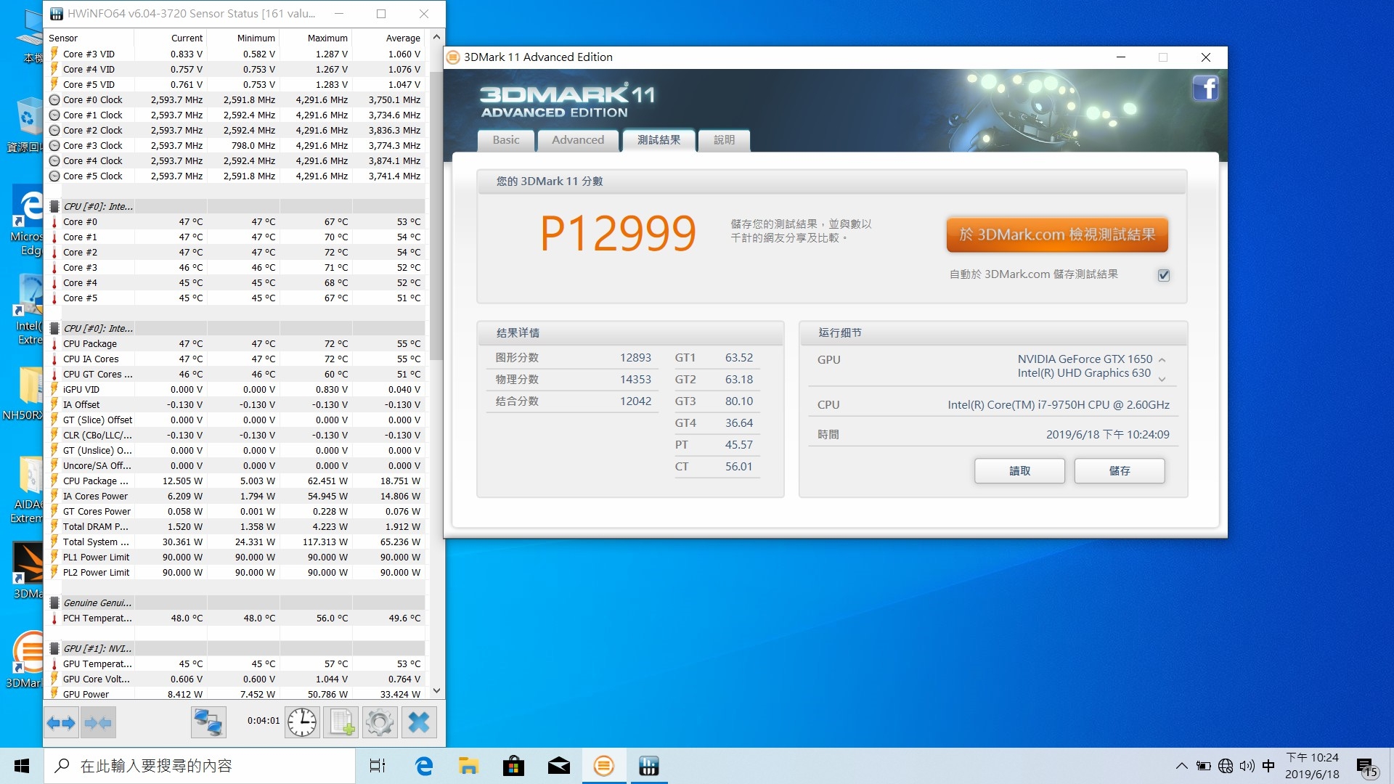
Task: Start sensor logging with the file-plus icon
Action: point(341,722)
